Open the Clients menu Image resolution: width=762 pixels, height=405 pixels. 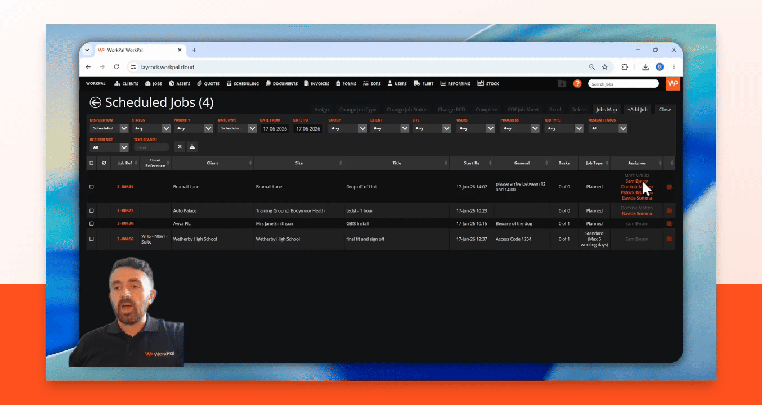pos(126,84)
